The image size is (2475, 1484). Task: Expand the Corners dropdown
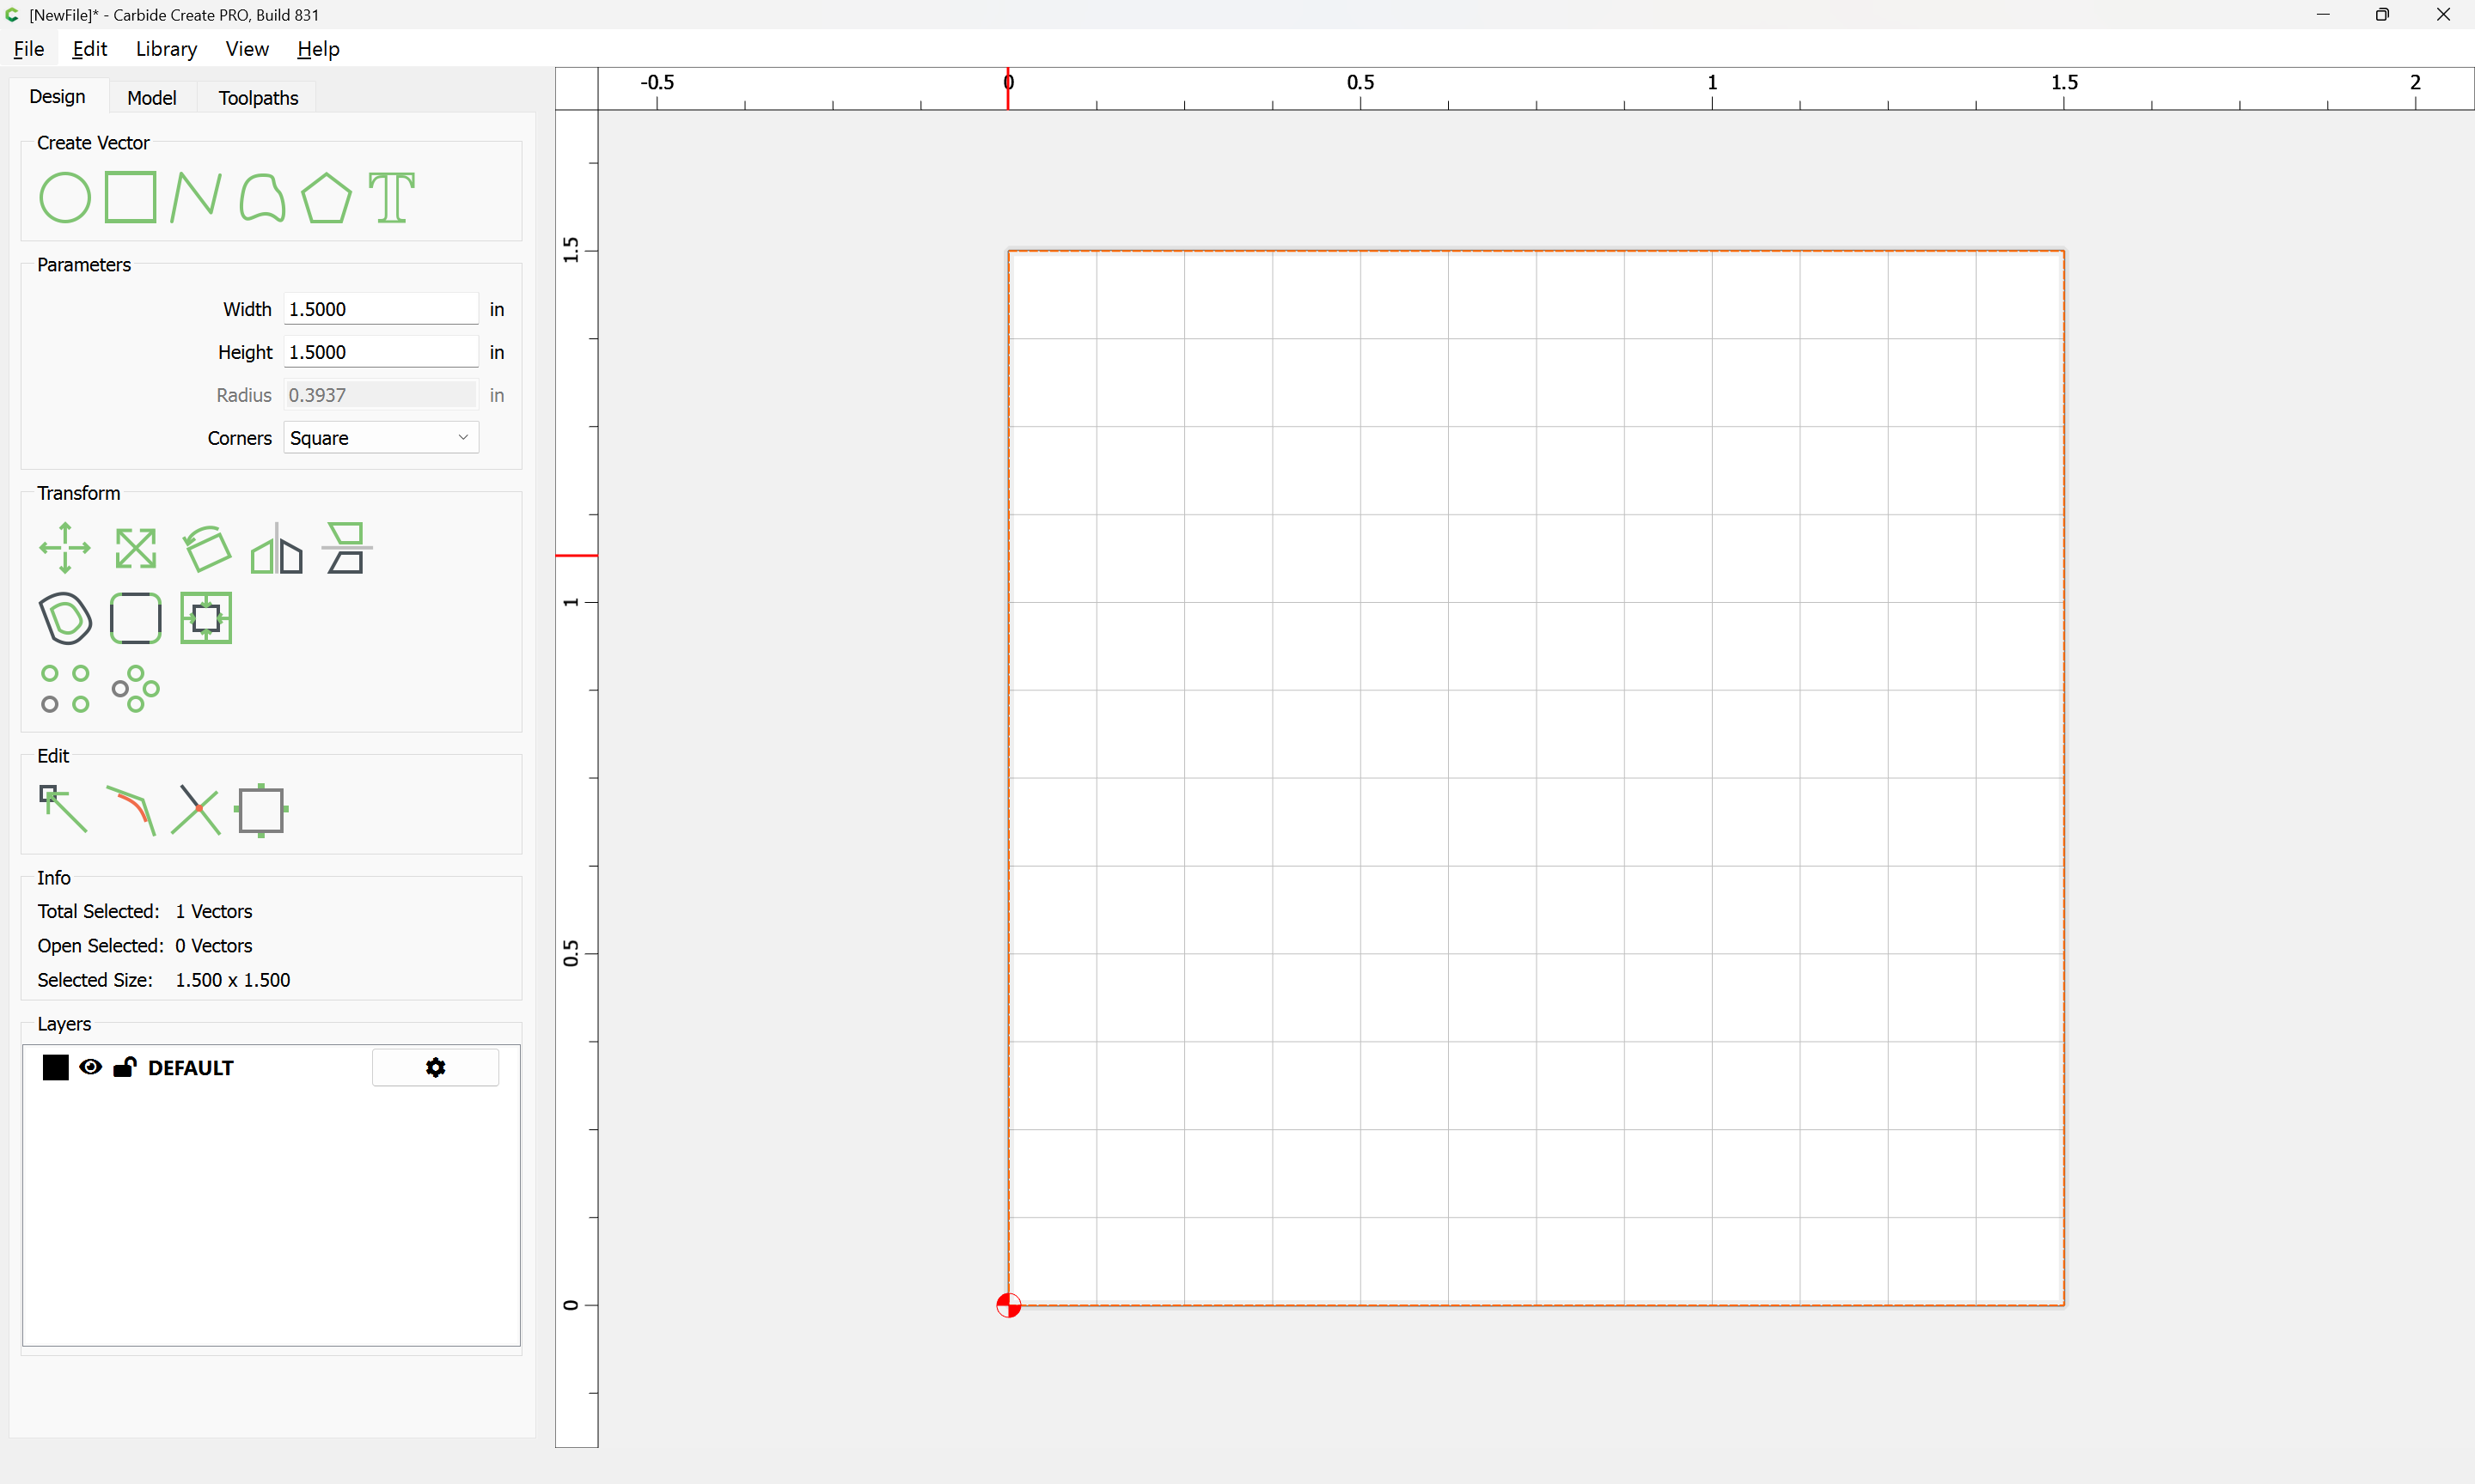(x=380, y=438)
